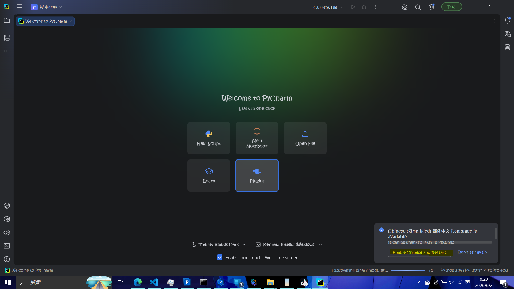The image size is (514, 289).
Task: Open more run actions menu
Action: (x=376, y=7)
